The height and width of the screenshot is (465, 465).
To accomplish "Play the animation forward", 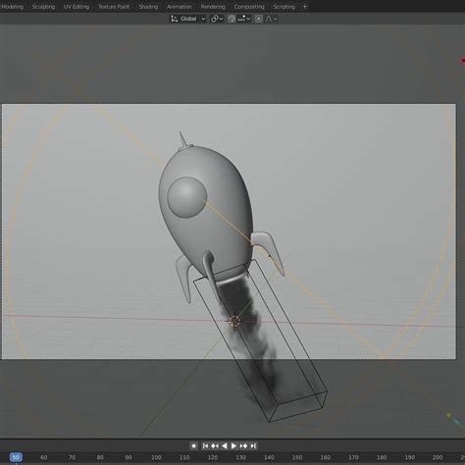I will [x=233, y=445].
